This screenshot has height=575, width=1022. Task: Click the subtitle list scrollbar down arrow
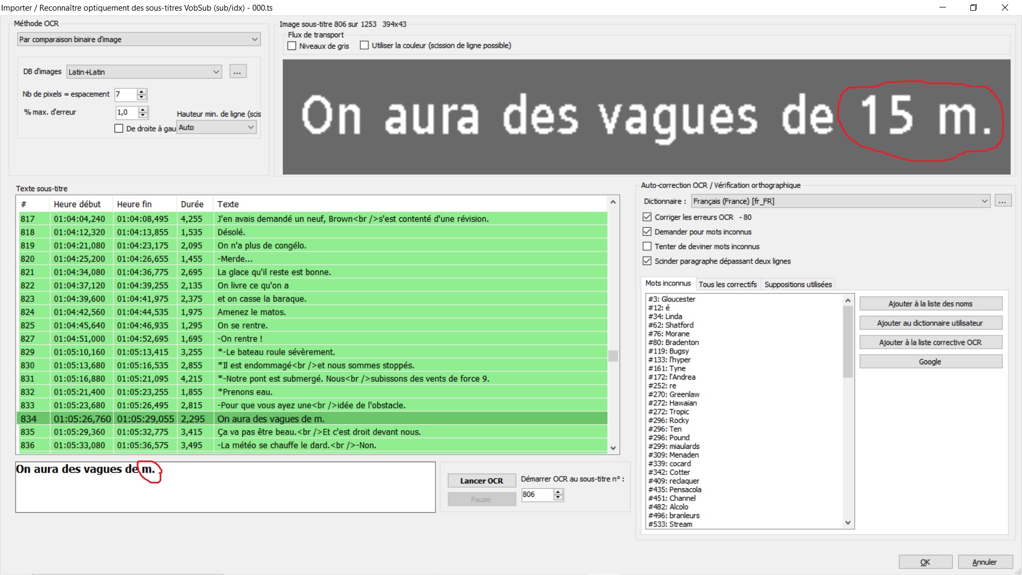tap(613, 448)
